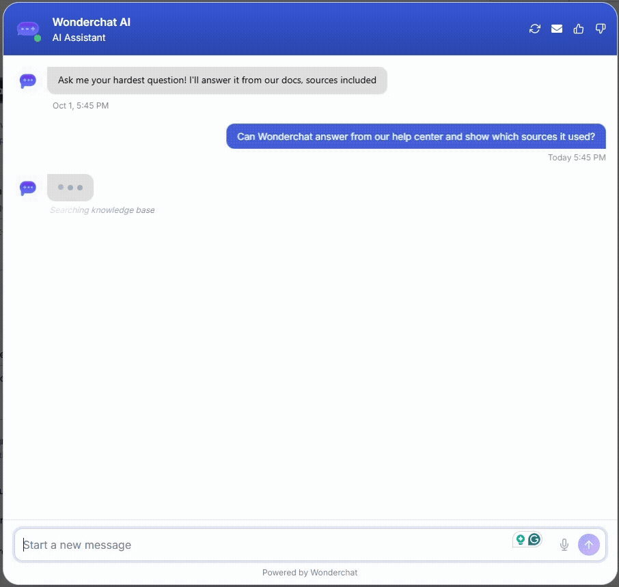Give thumbs down feedback
Viewport: 619px width, 587px height.
point(601,29)
